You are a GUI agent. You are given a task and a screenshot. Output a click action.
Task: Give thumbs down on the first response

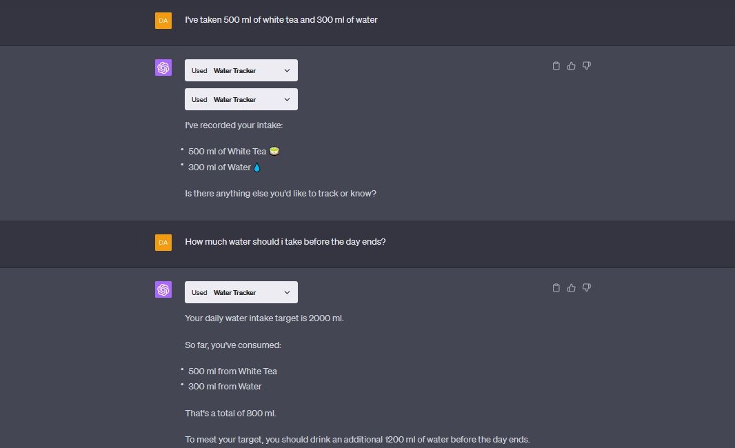coord(587,65)
